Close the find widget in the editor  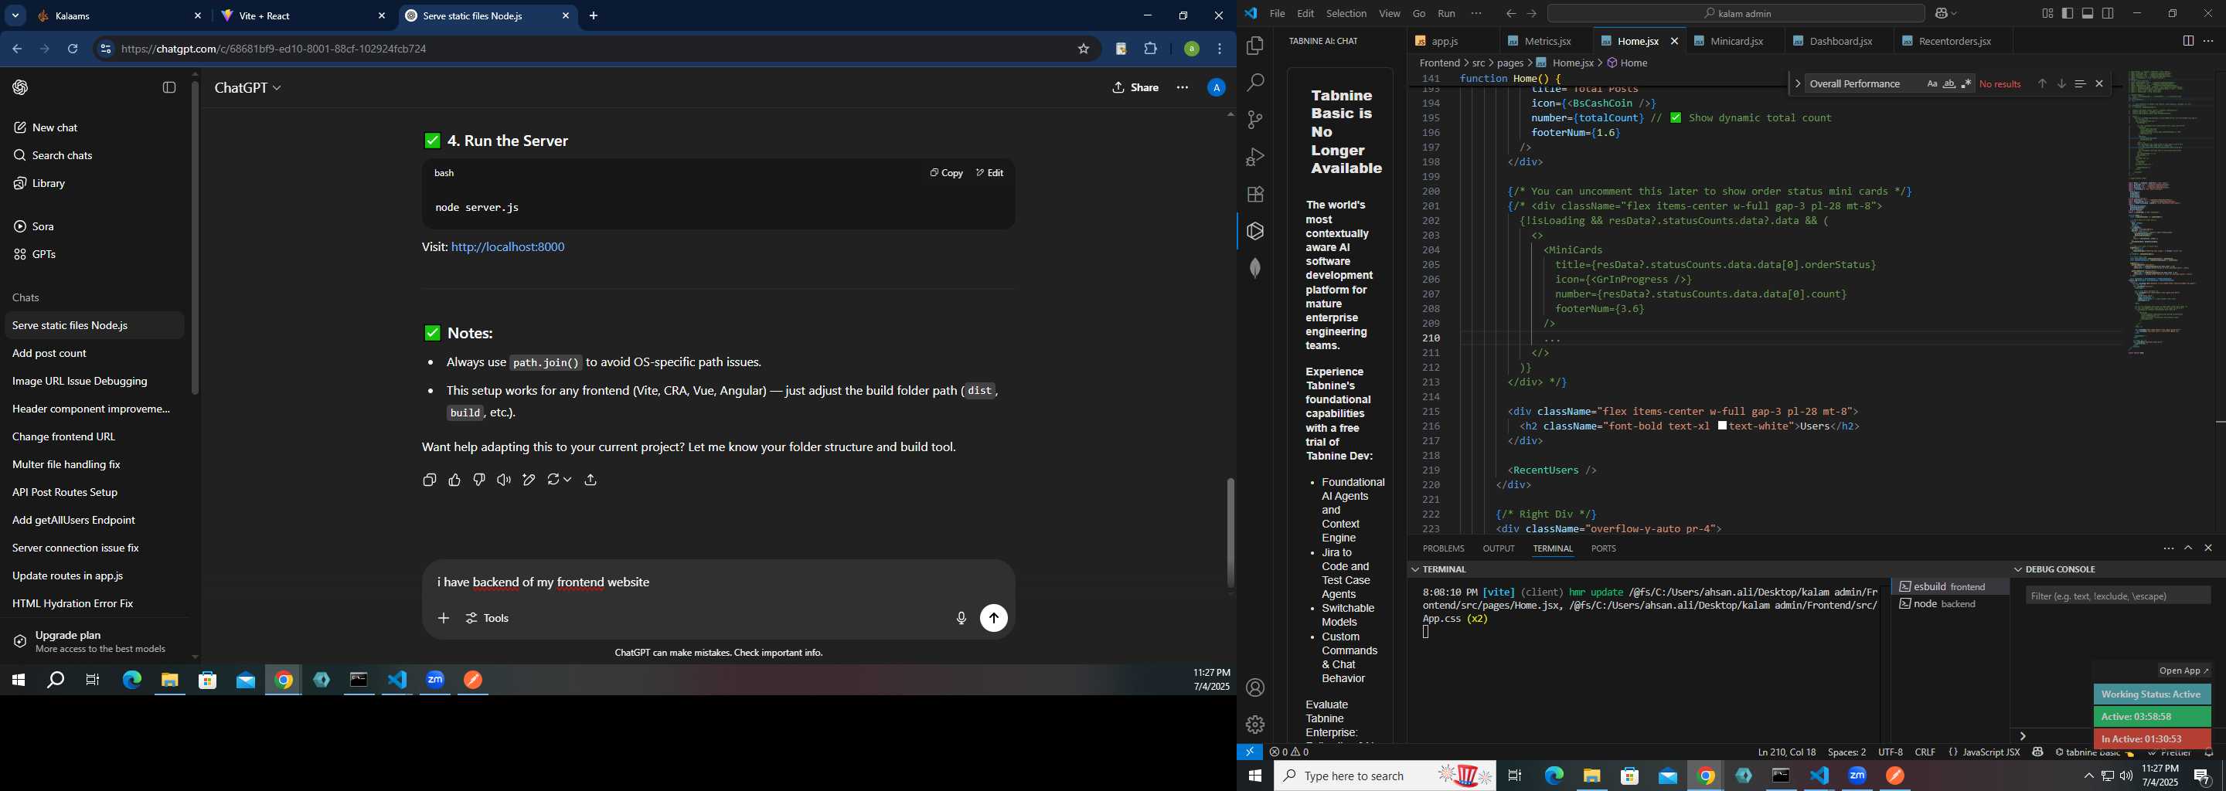[2099, 83]
